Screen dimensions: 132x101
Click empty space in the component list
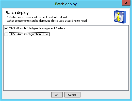point(66,63)
